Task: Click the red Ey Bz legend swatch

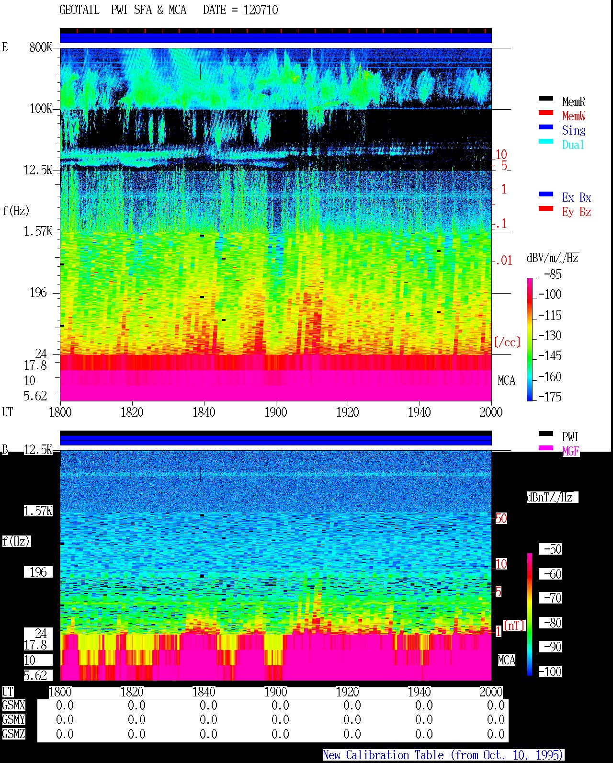Action: coord(545,208)
